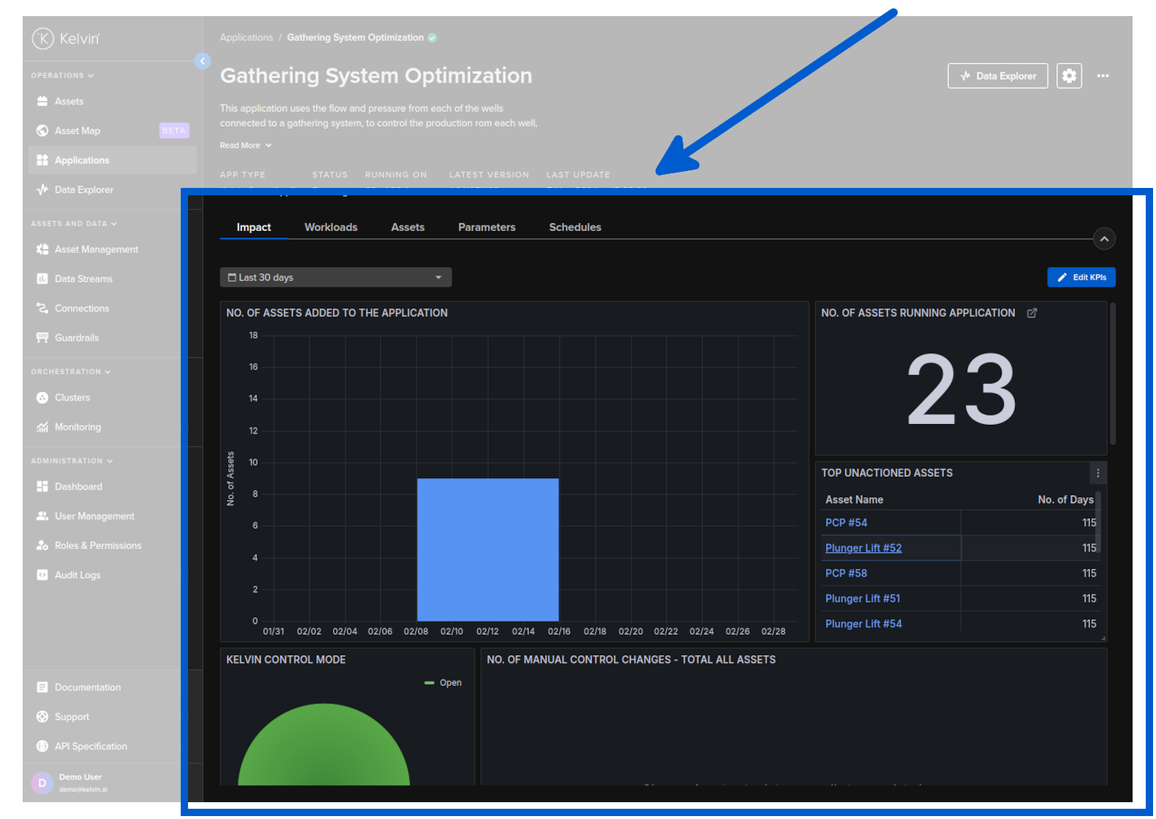Click the Kelvin logo at top left
Screen dimensions: 1156x819
point(66,38)
